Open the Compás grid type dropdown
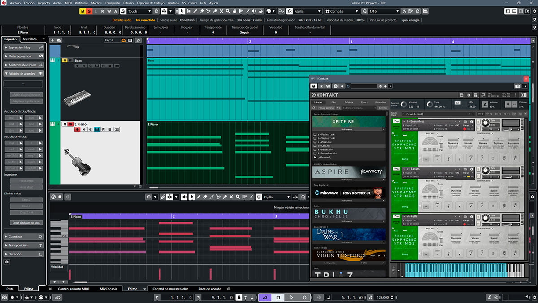 tap(342, 11)
